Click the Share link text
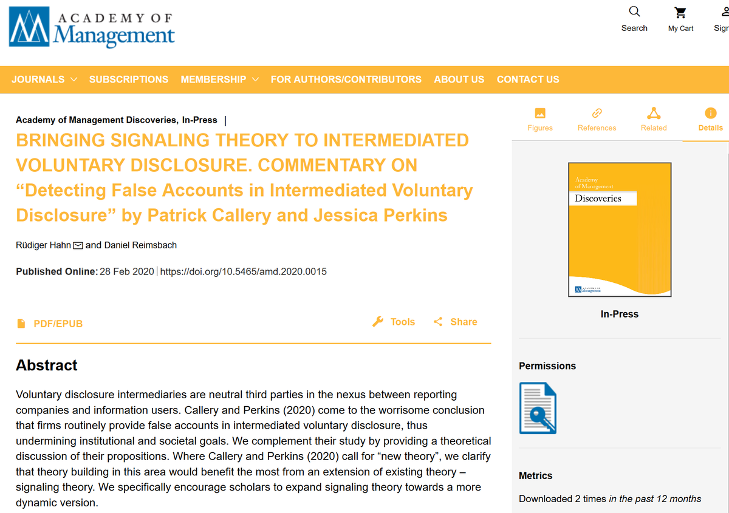This screenshot has width=729, height=513. click(464, 322)
